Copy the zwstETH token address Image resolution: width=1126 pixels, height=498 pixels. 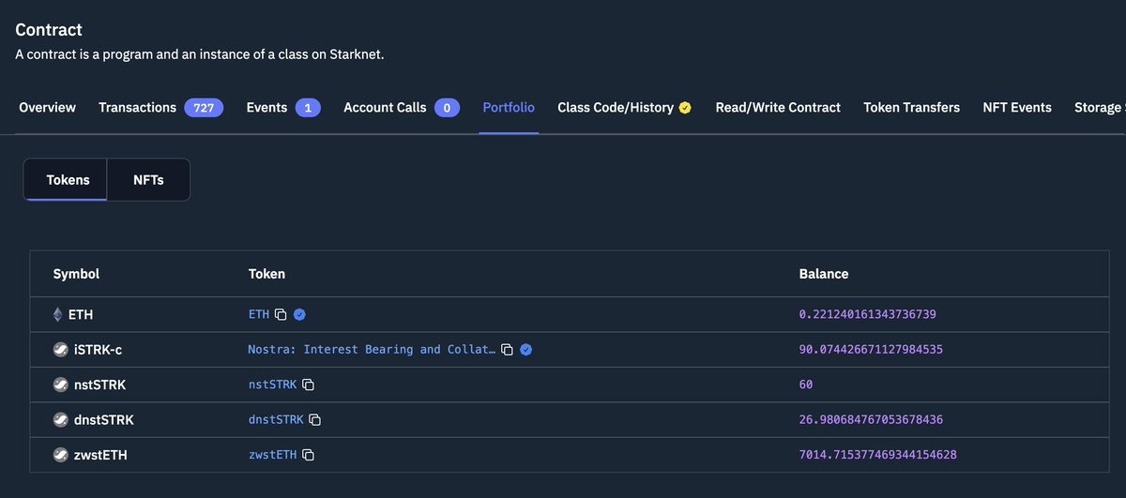click(x=308, y=455)
